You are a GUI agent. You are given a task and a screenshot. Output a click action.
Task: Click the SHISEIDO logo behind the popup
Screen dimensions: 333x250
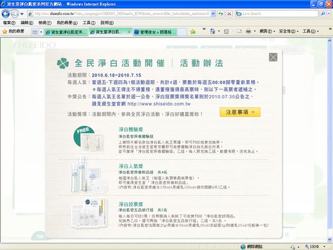(x=33, y=45)
